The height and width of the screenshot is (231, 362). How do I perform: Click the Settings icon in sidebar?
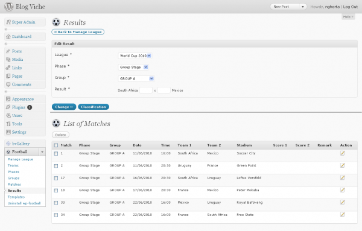tap(8, 132)
